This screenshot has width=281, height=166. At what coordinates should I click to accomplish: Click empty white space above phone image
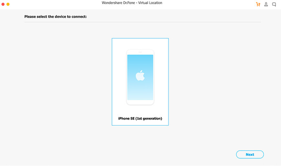pyautogui.click(x=140, y=44)
